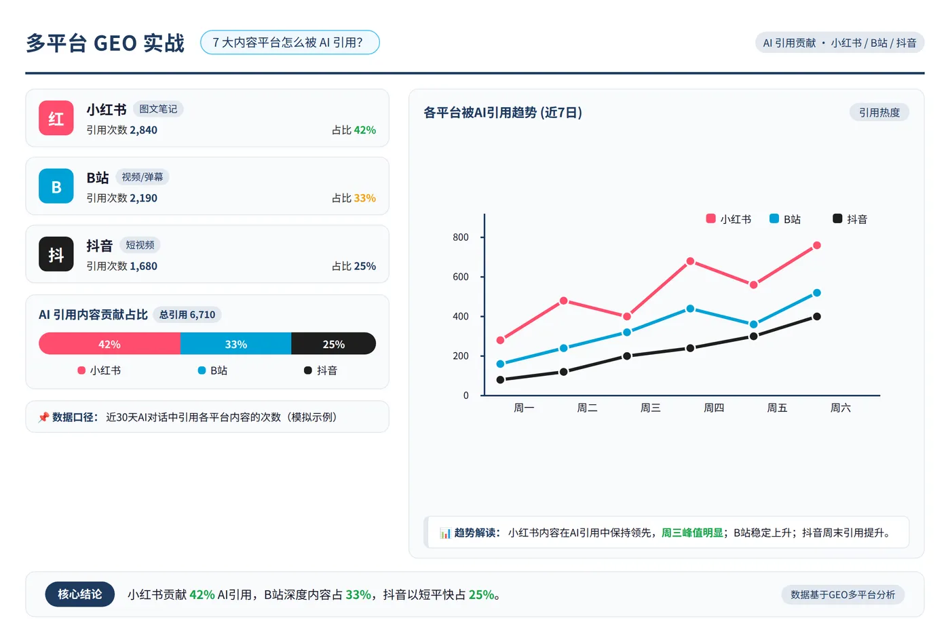Click the 引用次数 2,840 value

[x=121, y=130]
